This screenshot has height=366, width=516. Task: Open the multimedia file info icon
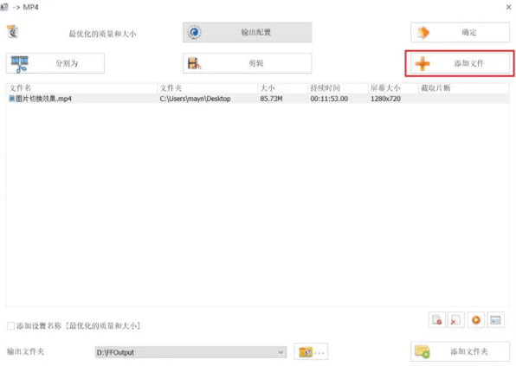495,319
